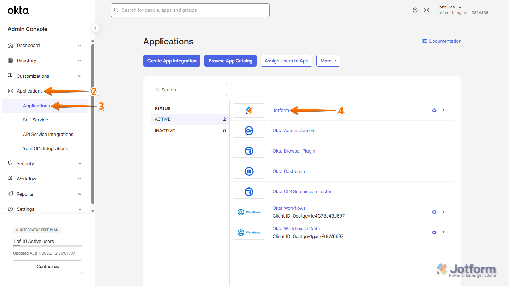The width and height of the screenshot is (509, 286).
Task: Click the Okta Workflows app logo
Action: [x=249, y=212]
